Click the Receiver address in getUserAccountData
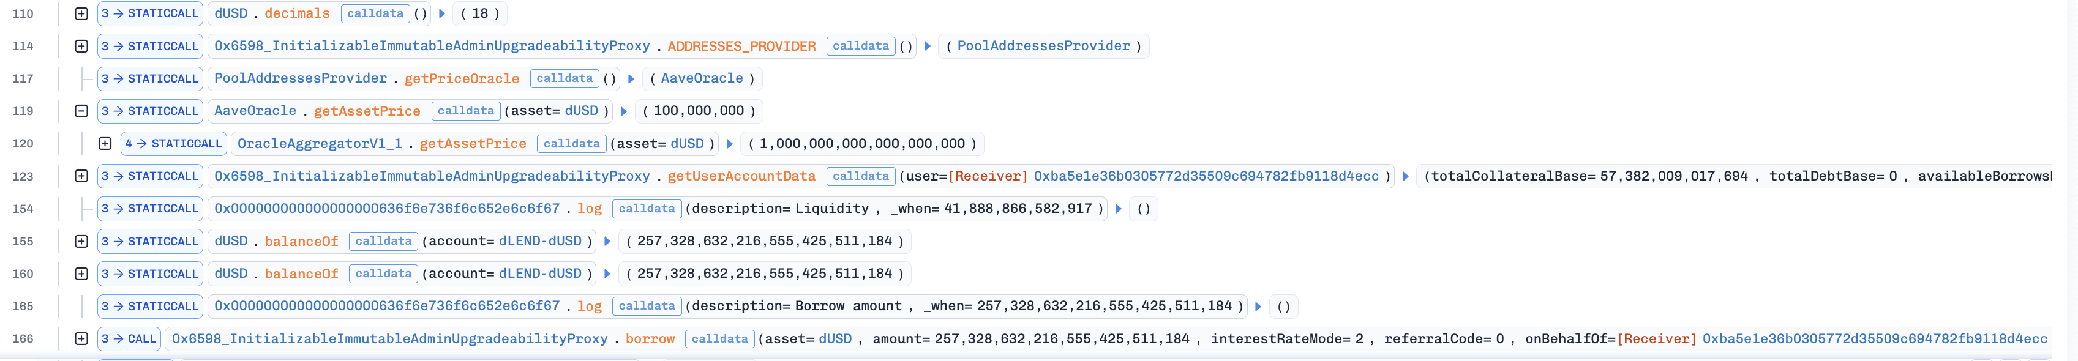The image size is (2078, 361). pyautogui.click(x=1206, y=176)
